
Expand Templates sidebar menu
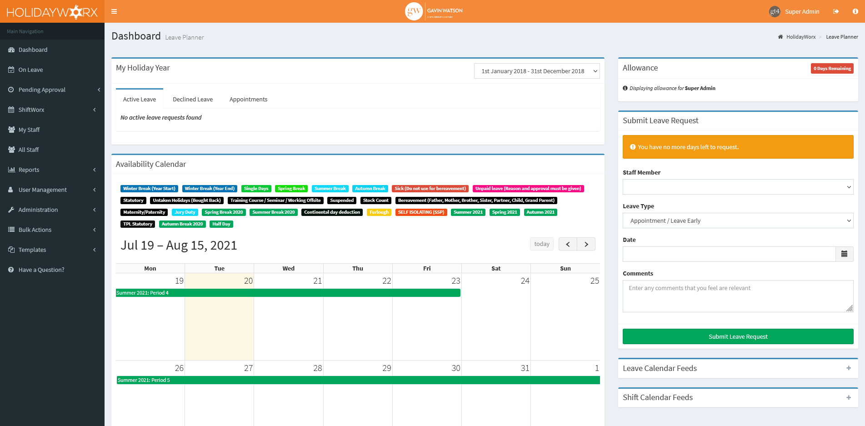52,250
